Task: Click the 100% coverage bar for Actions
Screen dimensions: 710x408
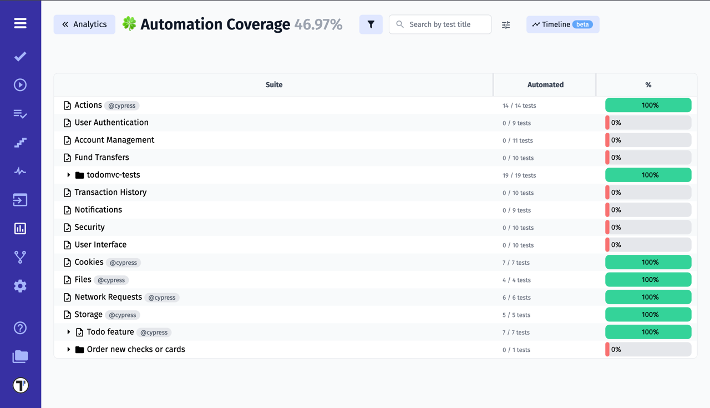Action: point(648,105)
